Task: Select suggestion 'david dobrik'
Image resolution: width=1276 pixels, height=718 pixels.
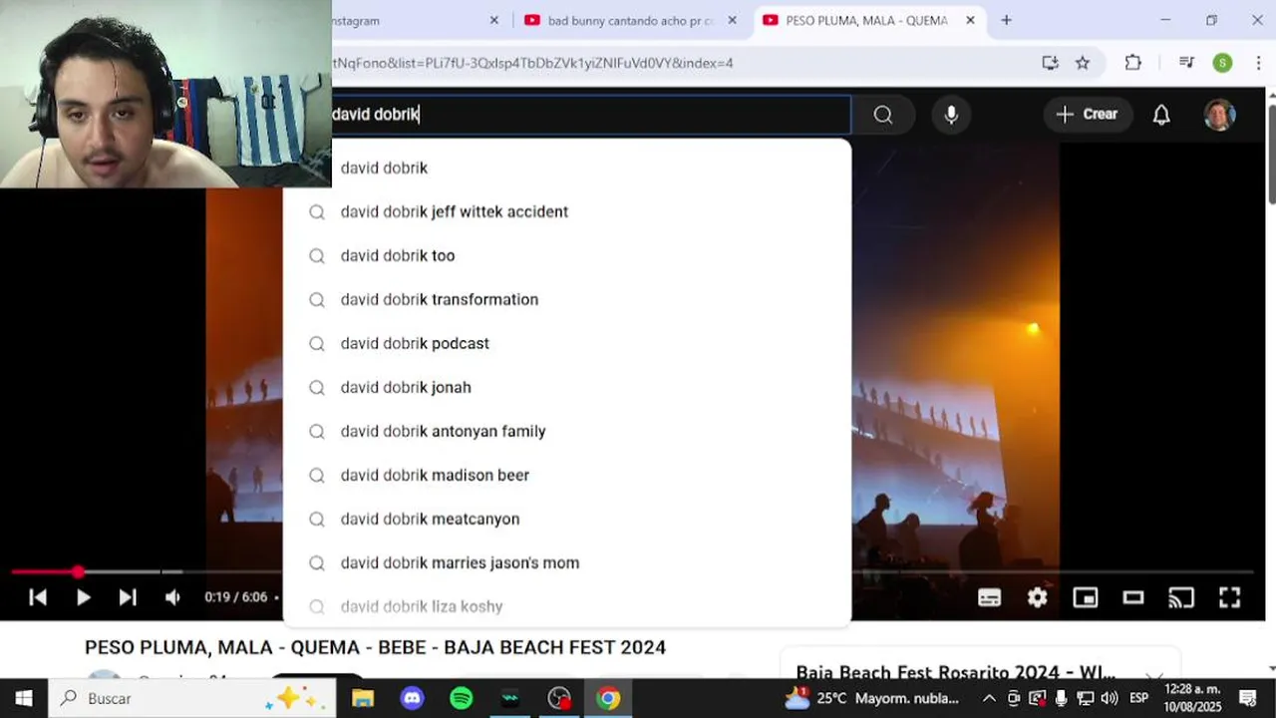Action: [x=567, y=168]
